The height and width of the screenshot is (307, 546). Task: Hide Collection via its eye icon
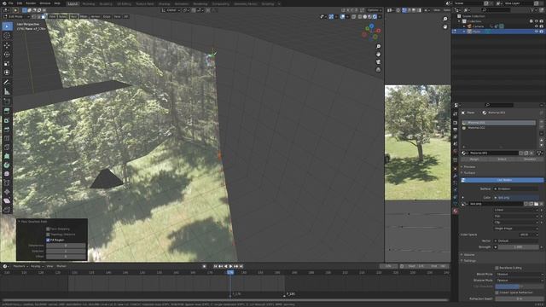(x=537, y=21)
